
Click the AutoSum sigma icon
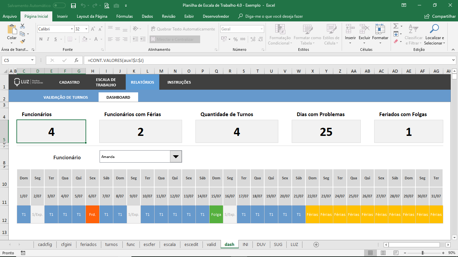[396, 26]
